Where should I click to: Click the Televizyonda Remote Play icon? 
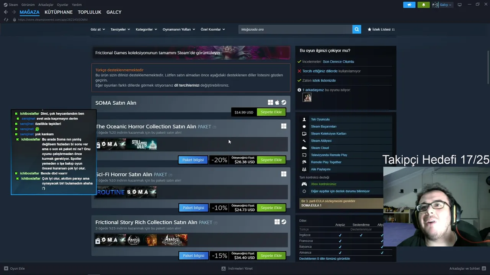pyautogui.click(x=304, y=155)
